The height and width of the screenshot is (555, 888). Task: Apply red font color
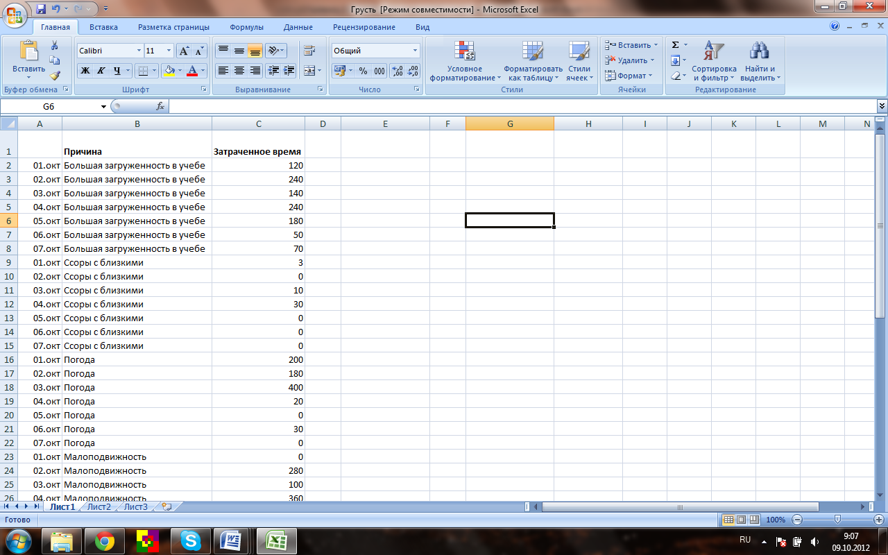click(192, 70)
